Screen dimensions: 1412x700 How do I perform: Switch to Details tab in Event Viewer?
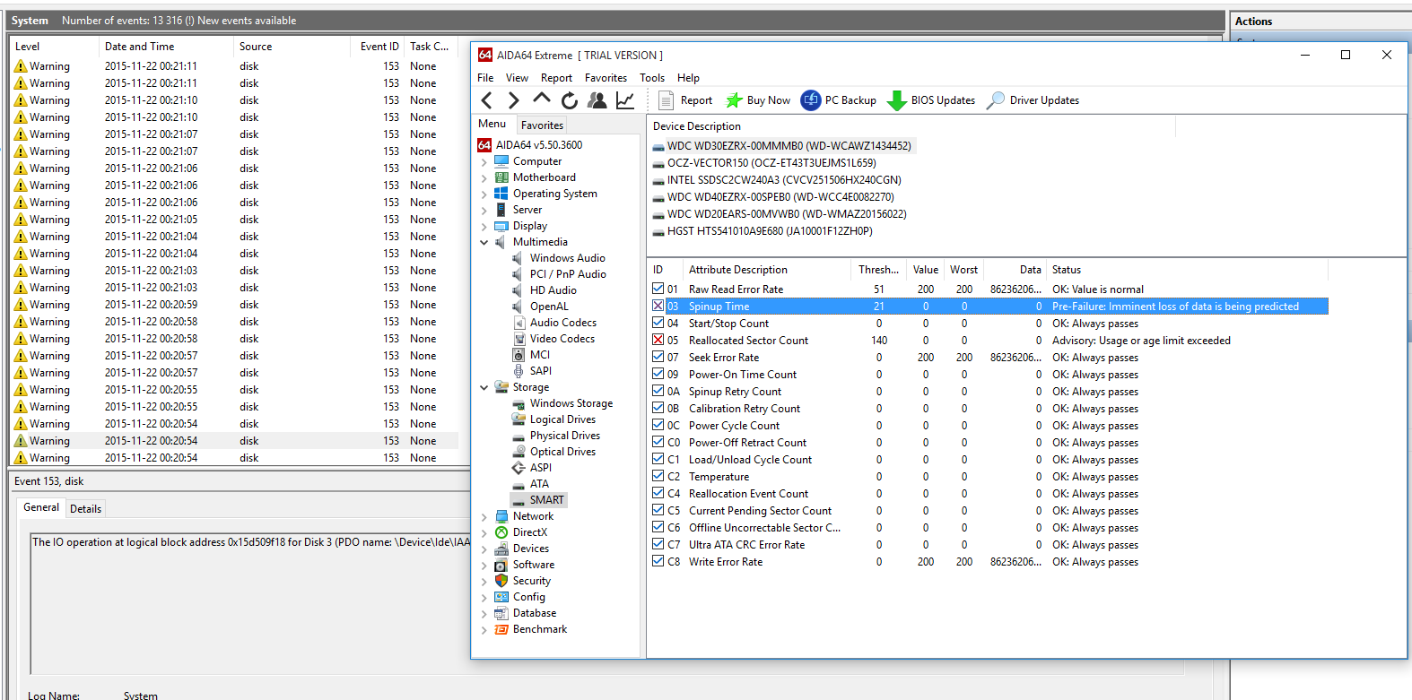(85, 508)
